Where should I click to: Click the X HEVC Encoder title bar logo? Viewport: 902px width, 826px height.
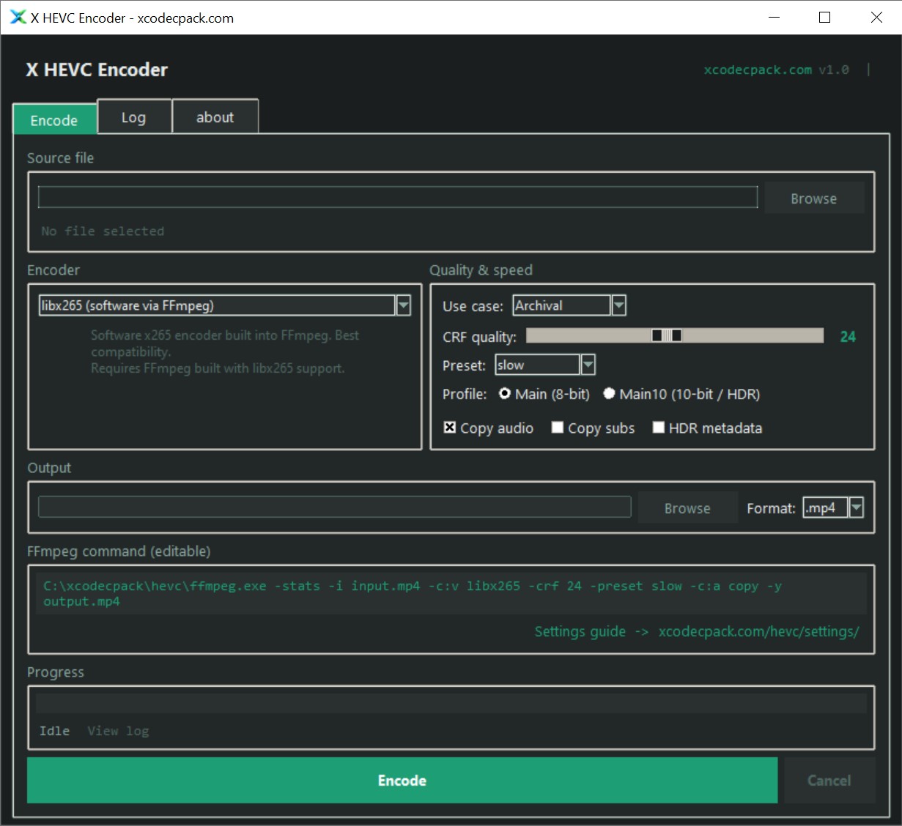coord(16,17)
